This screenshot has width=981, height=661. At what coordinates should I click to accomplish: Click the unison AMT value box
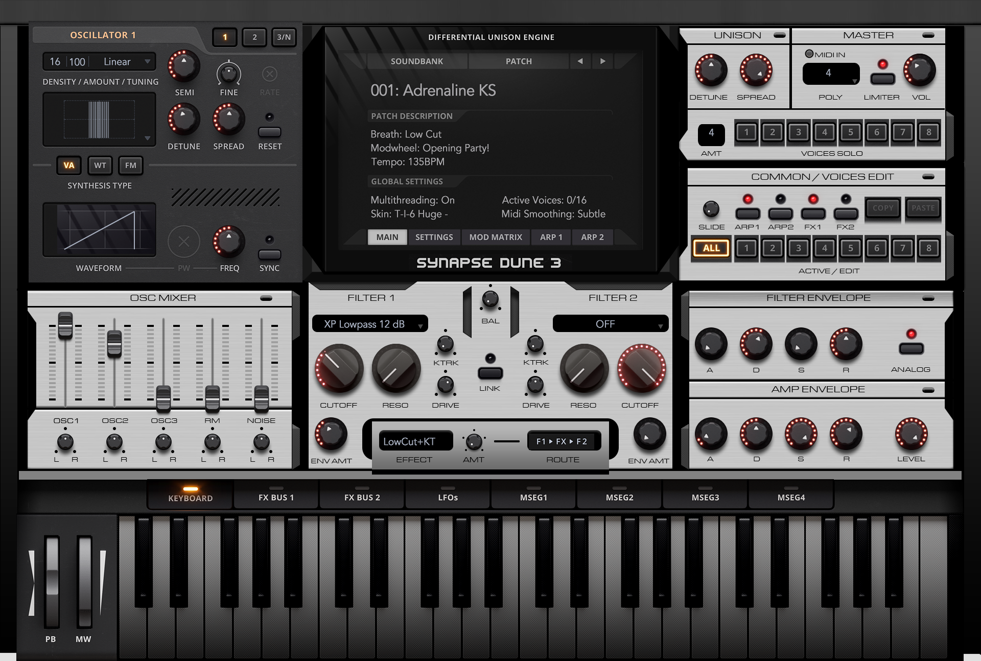(711, 134)
